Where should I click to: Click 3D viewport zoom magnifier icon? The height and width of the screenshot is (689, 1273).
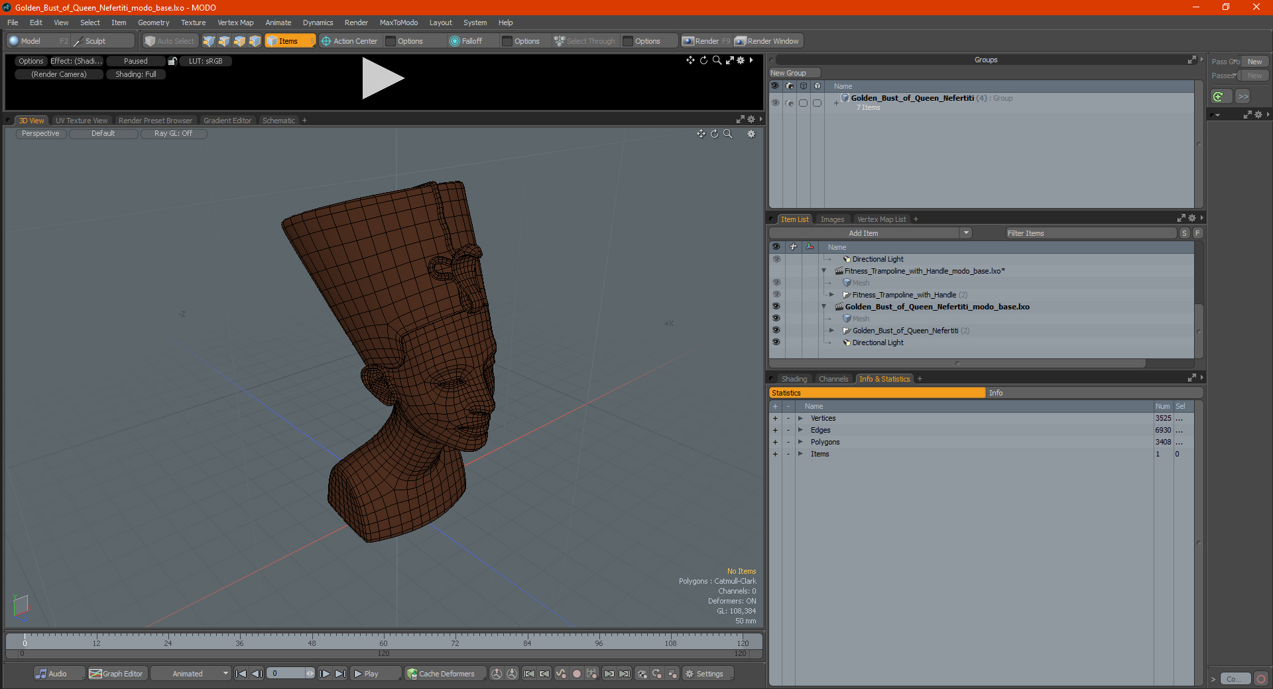coord(728,134)
